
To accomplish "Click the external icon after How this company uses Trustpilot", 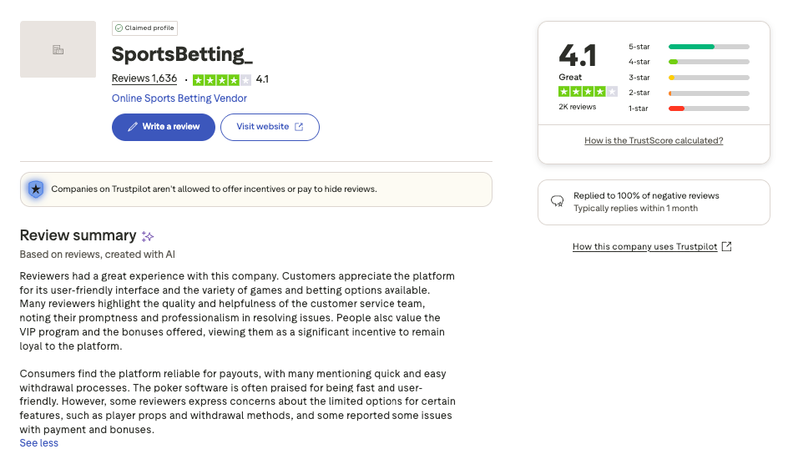I will point(726,247).
